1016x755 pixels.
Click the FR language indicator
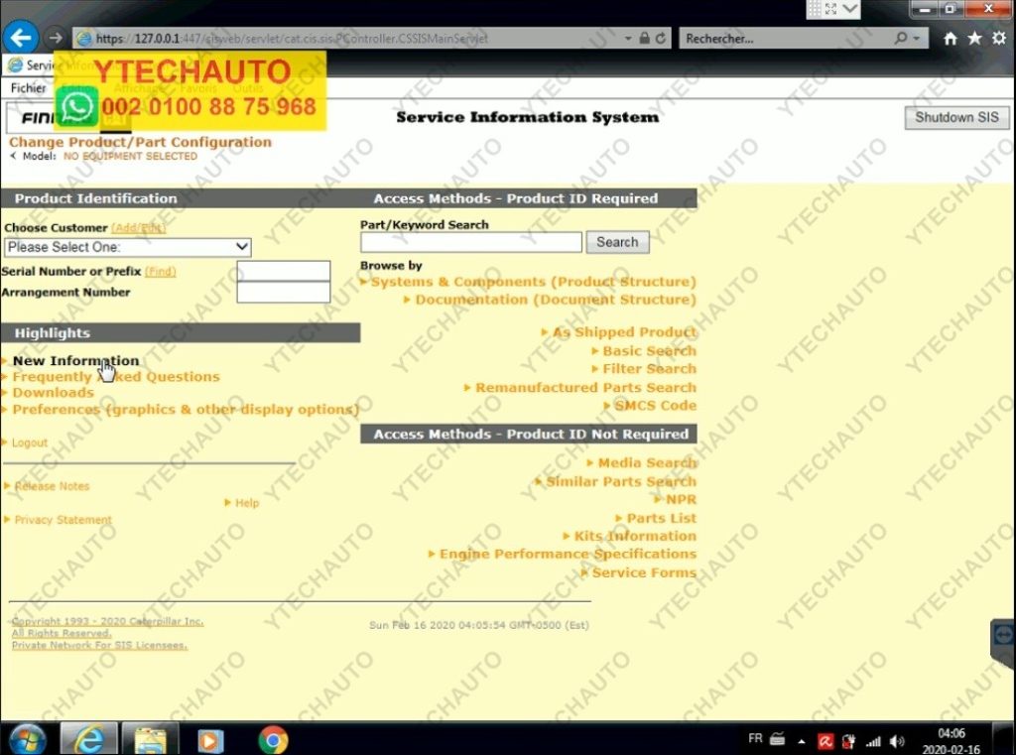(x=755, y=738)
